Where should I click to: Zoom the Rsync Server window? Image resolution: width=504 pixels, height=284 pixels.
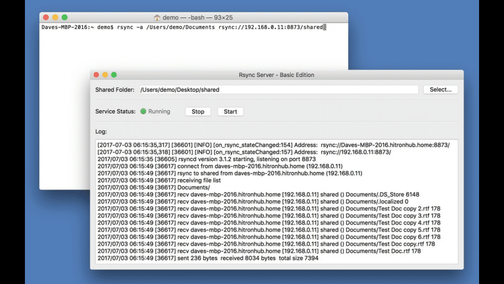(x=114, y=75)
